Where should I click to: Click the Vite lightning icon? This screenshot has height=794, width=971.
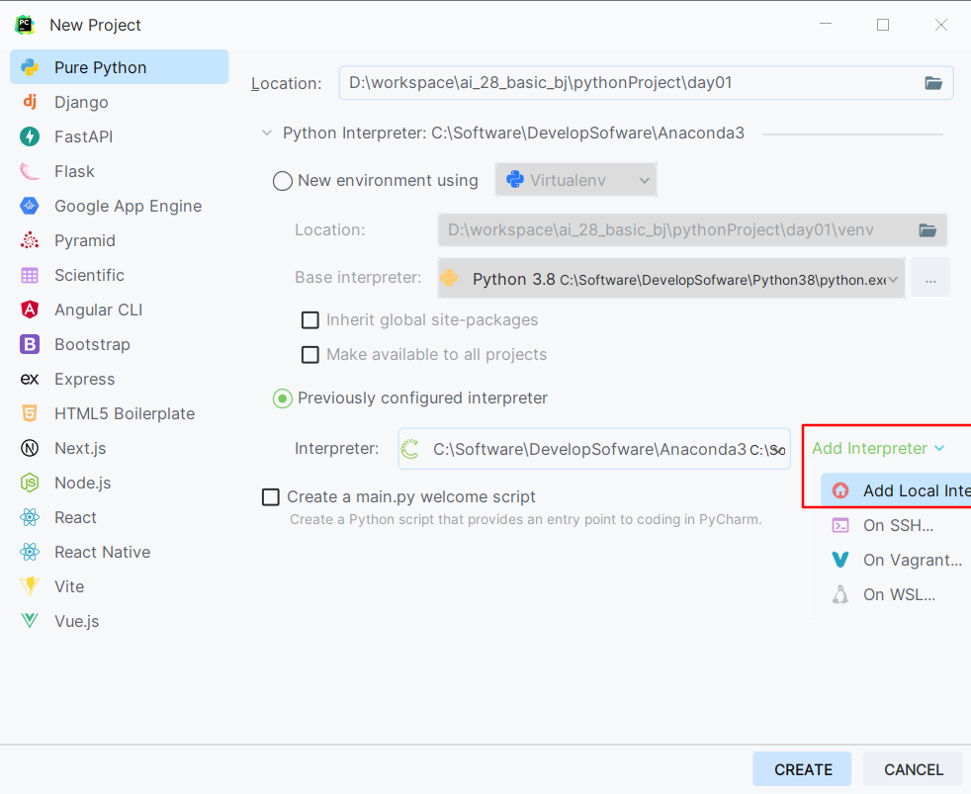coord(30,586)
